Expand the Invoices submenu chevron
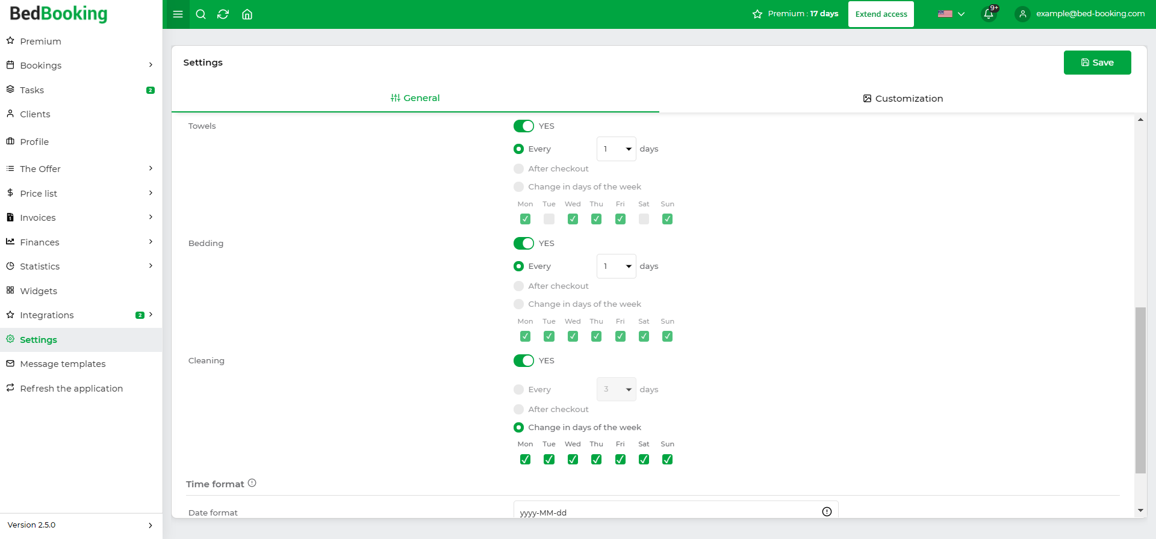The height and width of the screenshot is (539, 1156). (x=151, y=217)
